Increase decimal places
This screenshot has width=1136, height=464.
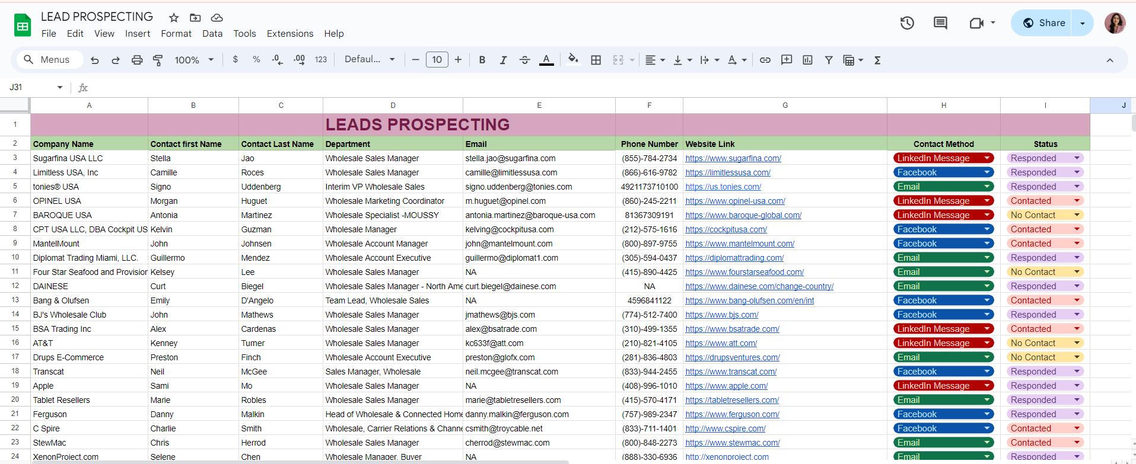300,60
